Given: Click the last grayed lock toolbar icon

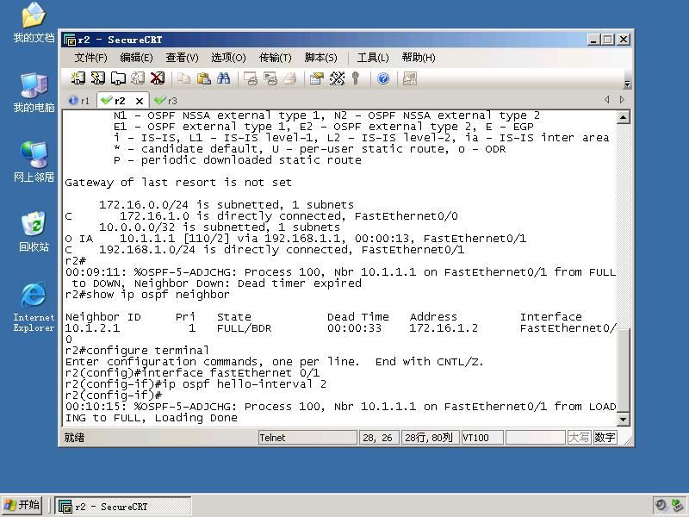Looking at the screenshot, I should [410, 78].
